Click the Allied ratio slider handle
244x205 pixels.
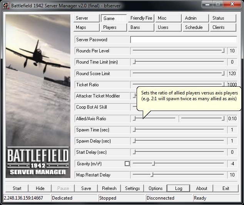pyautogui.click(x=134, y=118)
